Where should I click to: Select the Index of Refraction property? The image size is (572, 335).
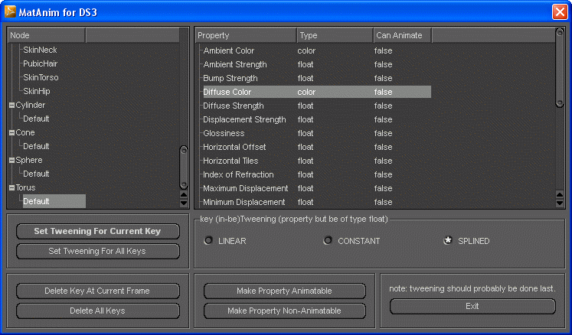click(x=238, y=174)
